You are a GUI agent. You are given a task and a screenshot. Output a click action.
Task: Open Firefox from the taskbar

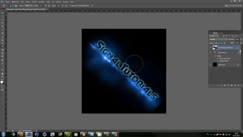(21, 134)
